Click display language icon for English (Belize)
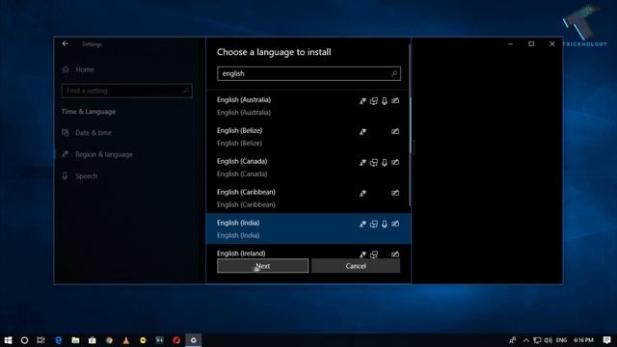 point(362,132)
